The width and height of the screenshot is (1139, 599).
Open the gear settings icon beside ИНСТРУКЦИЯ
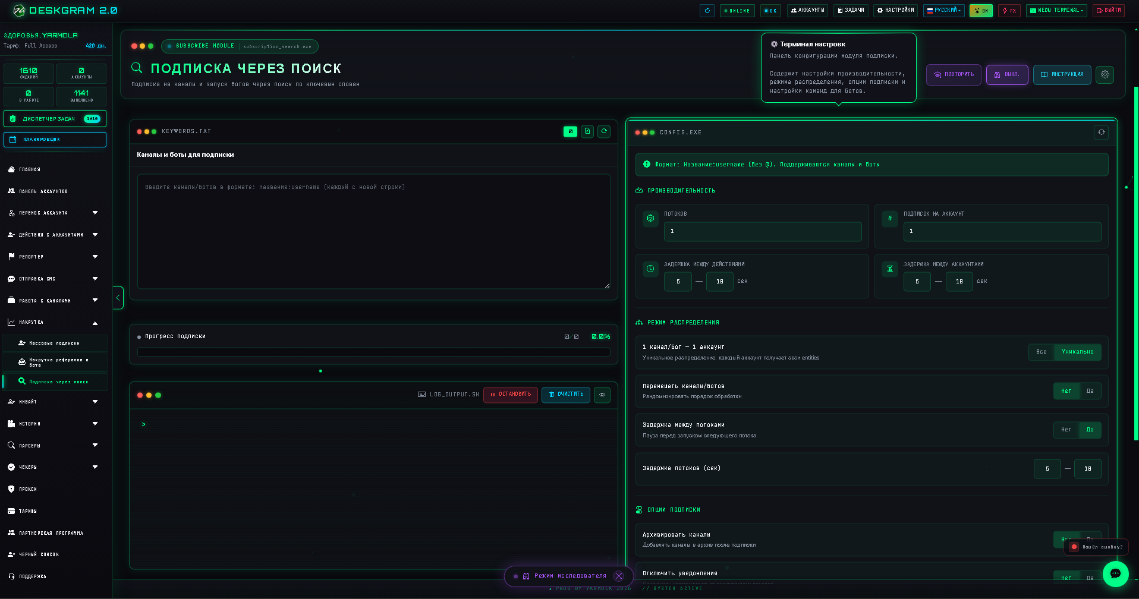click(x=1105, y=75)
